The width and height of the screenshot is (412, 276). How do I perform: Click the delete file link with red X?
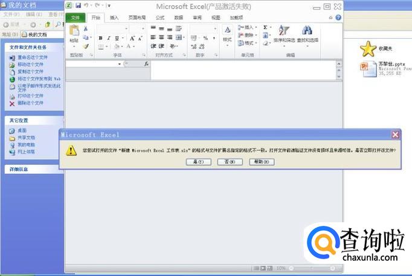[x=30, y=103]
